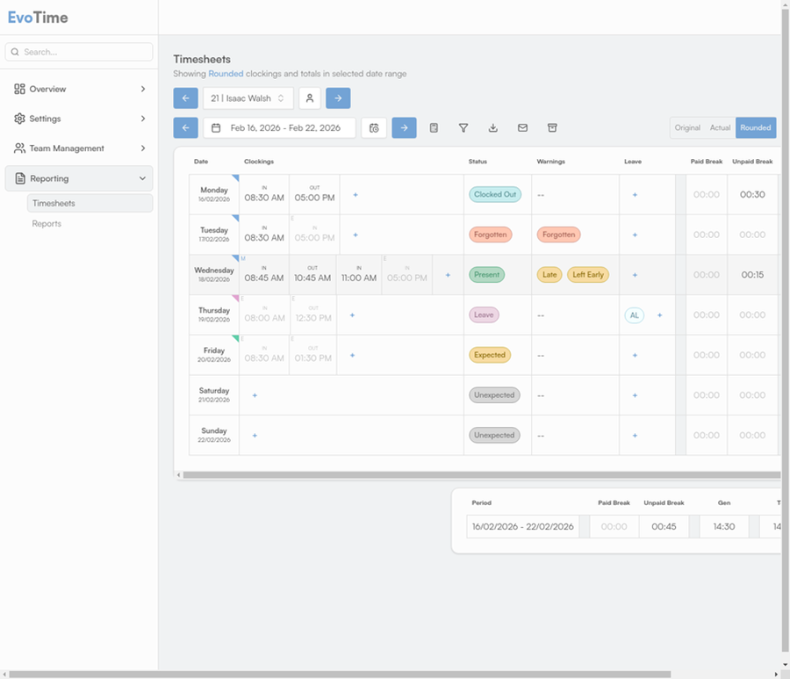The width and height of the screenshot is (790, 679).
Task: Add leave on Sunday row plus
Action: click(635, 436)
